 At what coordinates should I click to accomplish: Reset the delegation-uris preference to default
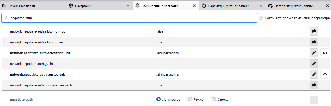pos(325,53)
